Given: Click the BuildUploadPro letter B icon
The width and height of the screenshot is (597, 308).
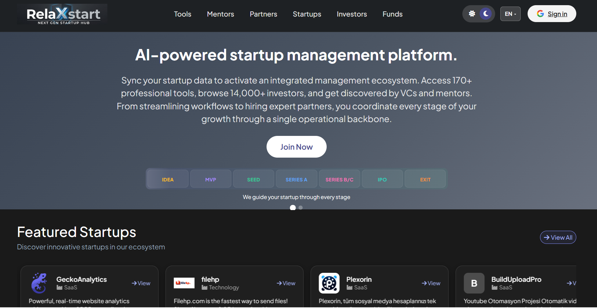Looking at the screenshot, I should pos(474,283).
